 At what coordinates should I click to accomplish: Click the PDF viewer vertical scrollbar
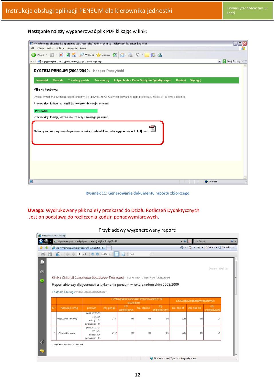pyautogui.click(x=236, y=307)
